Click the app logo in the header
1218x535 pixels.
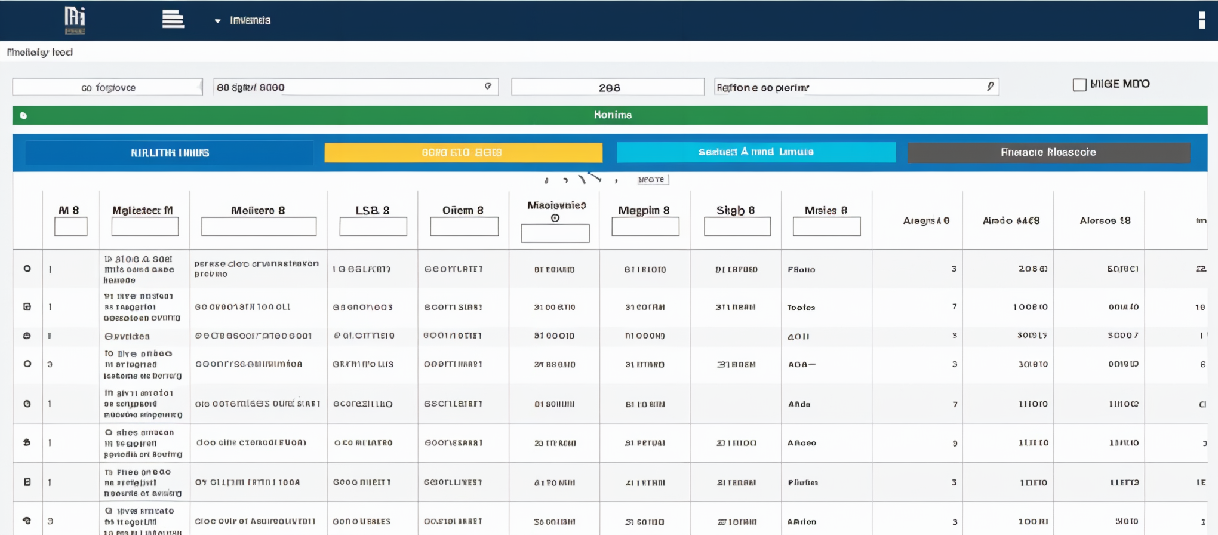pos(75,20)
